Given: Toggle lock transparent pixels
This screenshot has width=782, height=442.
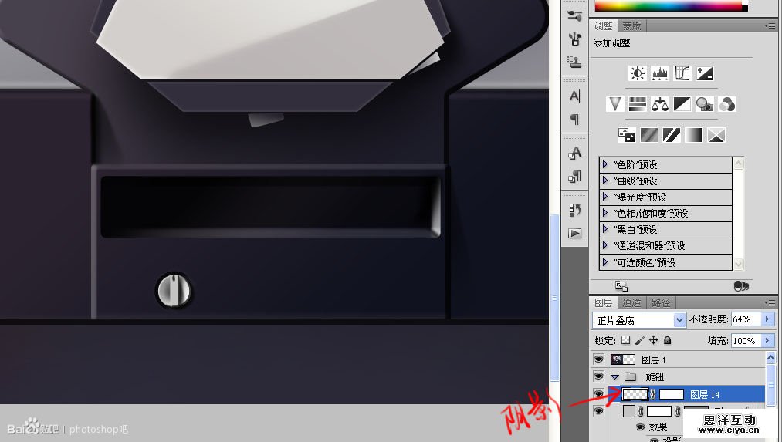Looking at the screenshot, I should click(x=625, y=340).
